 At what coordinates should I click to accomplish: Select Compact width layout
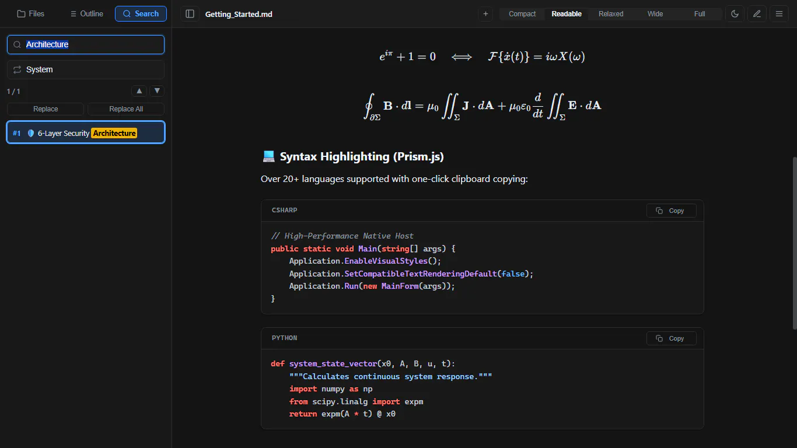tap(522, 14)
